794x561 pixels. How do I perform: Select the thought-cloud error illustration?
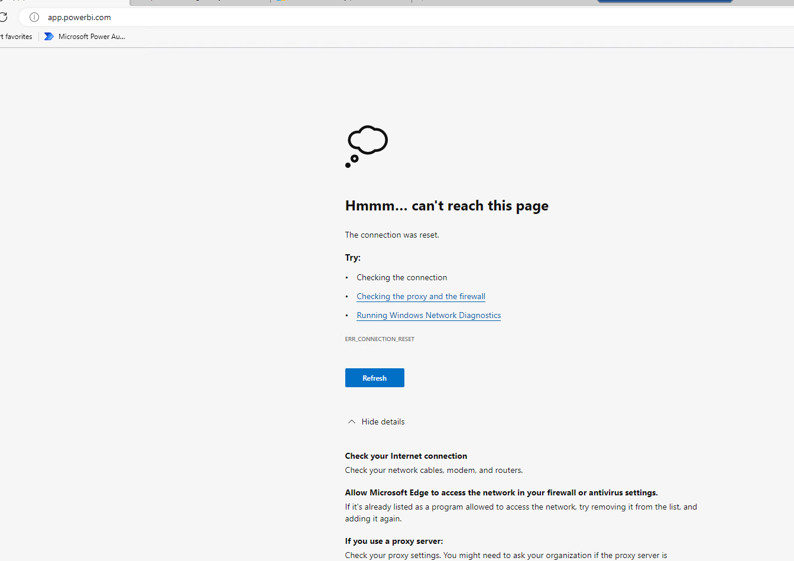(x=367, y=146)
